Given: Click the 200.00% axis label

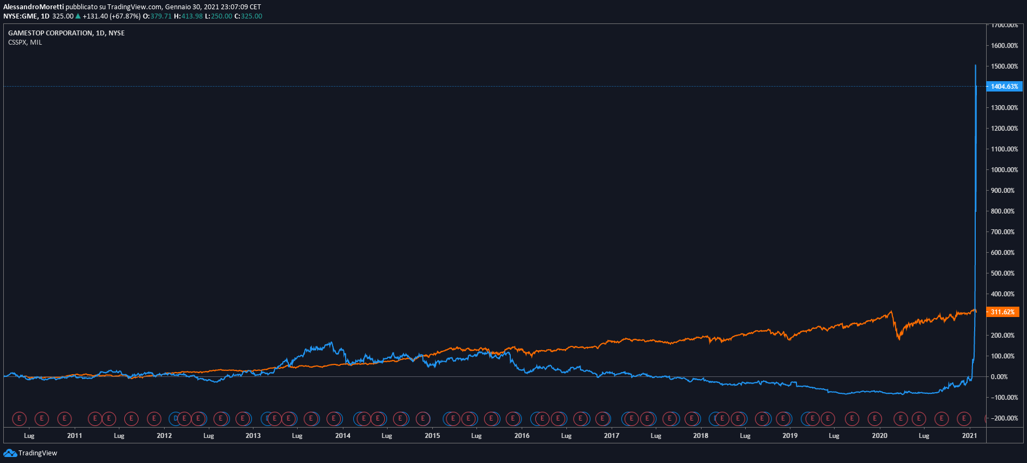Looking at the screenshot, I should tap(1002, 336).
